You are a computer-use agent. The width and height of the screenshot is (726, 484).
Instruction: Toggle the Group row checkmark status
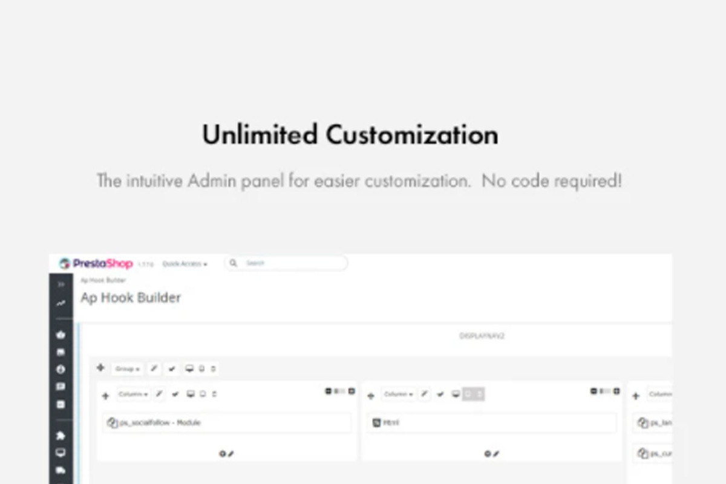click(x=172, y=368)
